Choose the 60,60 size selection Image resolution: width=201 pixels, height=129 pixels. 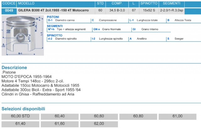pyautogui.click(x=99, y=116)
